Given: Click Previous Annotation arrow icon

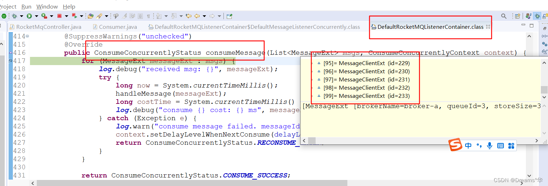Looking at the screenshot, I should tap(174, 16).
